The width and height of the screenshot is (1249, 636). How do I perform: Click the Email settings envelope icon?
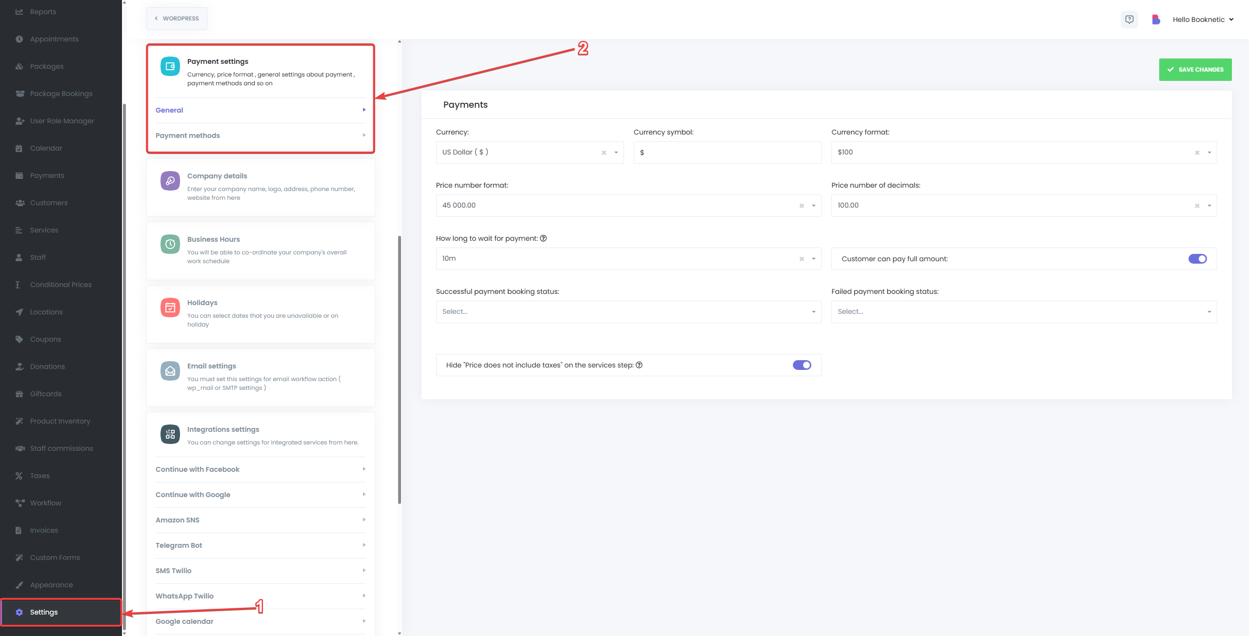point(170,371)
